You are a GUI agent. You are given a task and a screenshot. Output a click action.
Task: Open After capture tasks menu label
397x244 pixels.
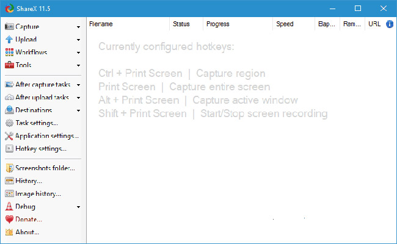click(x=43, y=84)
